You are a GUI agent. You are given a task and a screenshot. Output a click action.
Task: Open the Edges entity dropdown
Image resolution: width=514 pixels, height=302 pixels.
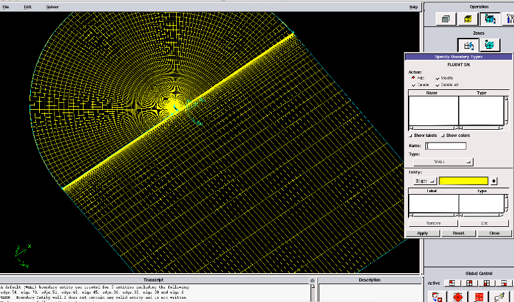425,181
